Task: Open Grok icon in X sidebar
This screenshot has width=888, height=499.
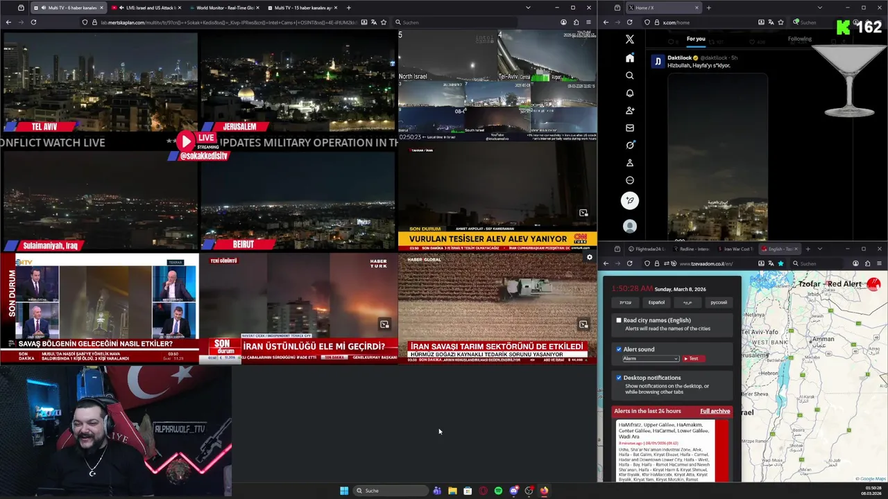Action: click(630, 145)
